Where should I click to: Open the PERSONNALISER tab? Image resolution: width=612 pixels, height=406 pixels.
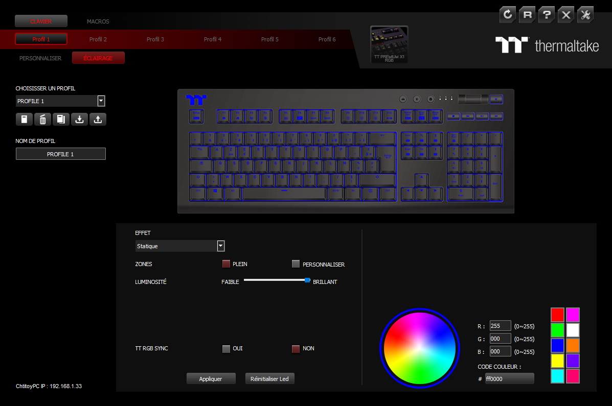[x=40, y=58]
